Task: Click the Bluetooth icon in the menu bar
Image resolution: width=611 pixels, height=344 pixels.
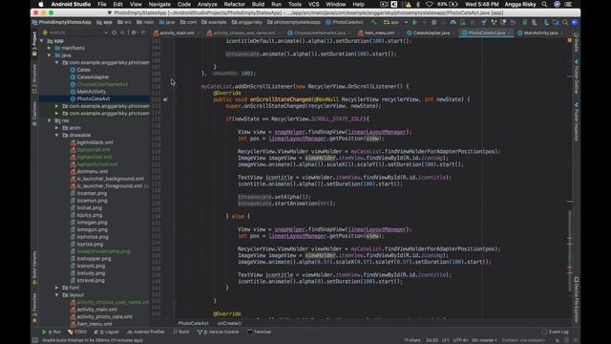Action: click(x=418, y=4)
